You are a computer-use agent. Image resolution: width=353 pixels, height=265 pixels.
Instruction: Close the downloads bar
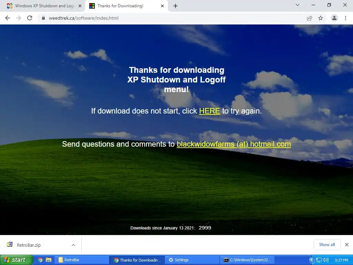[347, 245]
